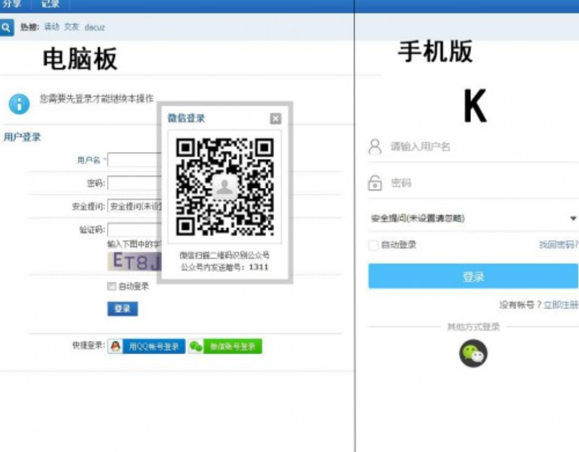
Task: Click 找回密码? link
Action: pos(558,245)
